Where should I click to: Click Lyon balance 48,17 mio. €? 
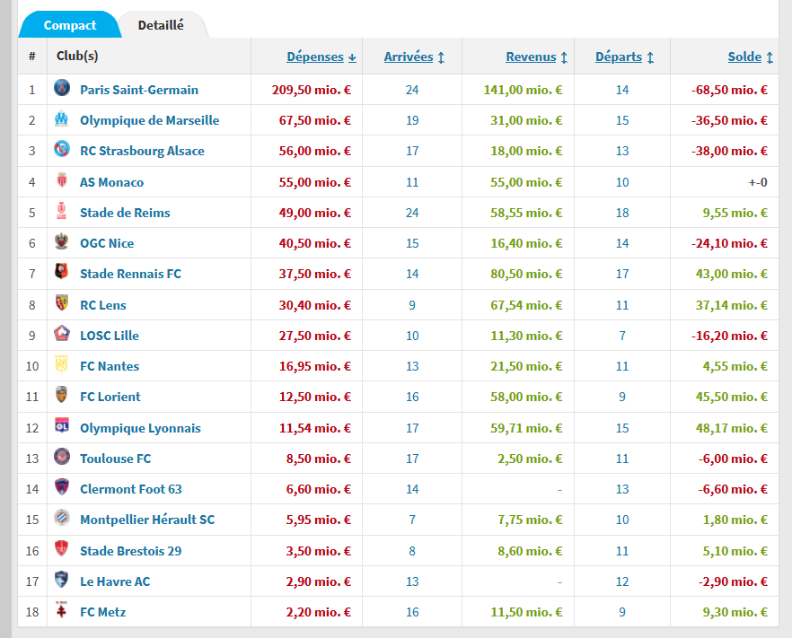[x=731, y=429]
